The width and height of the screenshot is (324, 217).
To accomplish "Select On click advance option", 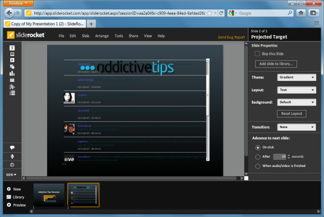I will coord(258,148).
